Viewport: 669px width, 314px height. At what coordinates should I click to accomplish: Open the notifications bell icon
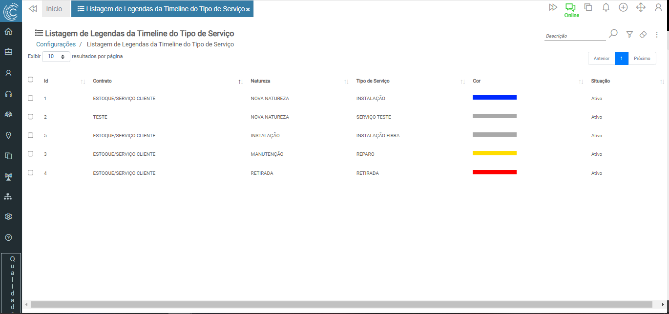[606, 7]
